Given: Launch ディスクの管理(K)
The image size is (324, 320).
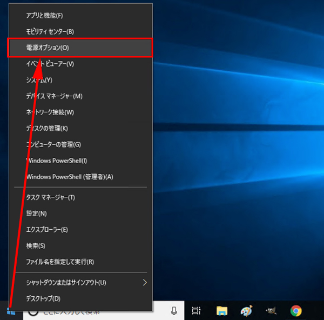Looking at the screenshot, I should coord(80,129).
